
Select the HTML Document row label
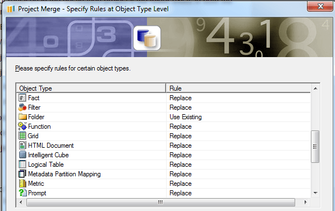tap(51, 146)
